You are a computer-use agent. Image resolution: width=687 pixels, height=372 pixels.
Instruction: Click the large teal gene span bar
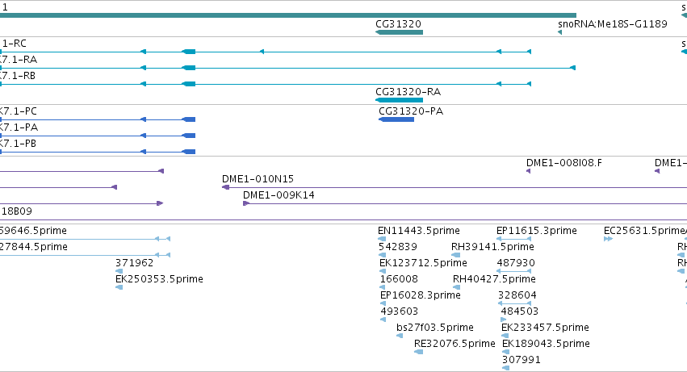[288, 15]
